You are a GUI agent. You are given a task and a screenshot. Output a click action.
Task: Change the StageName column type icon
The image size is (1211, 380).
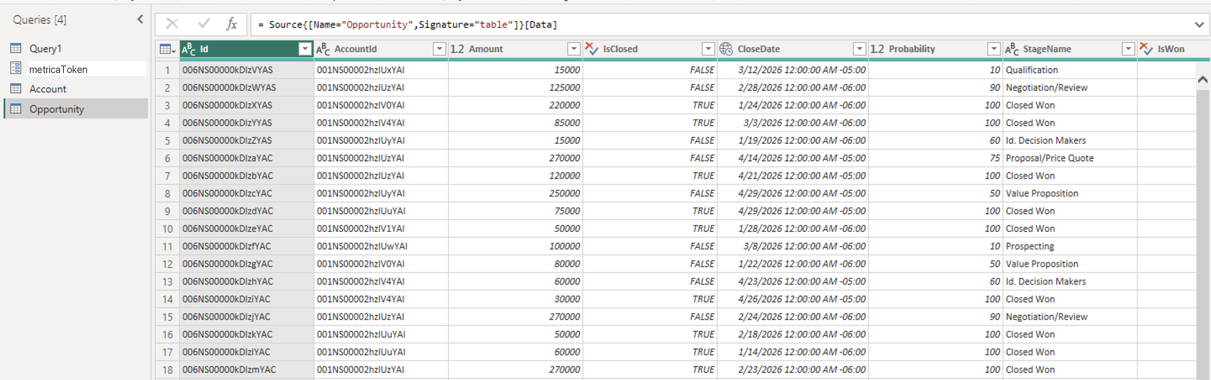click(1012, 49)
